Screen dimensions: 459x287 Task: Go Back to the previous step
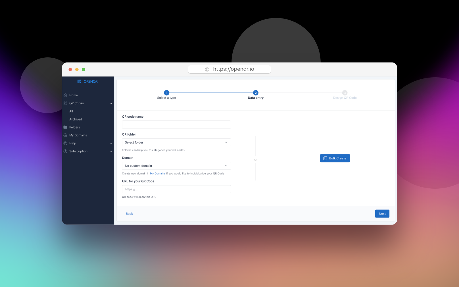point(129,214)
